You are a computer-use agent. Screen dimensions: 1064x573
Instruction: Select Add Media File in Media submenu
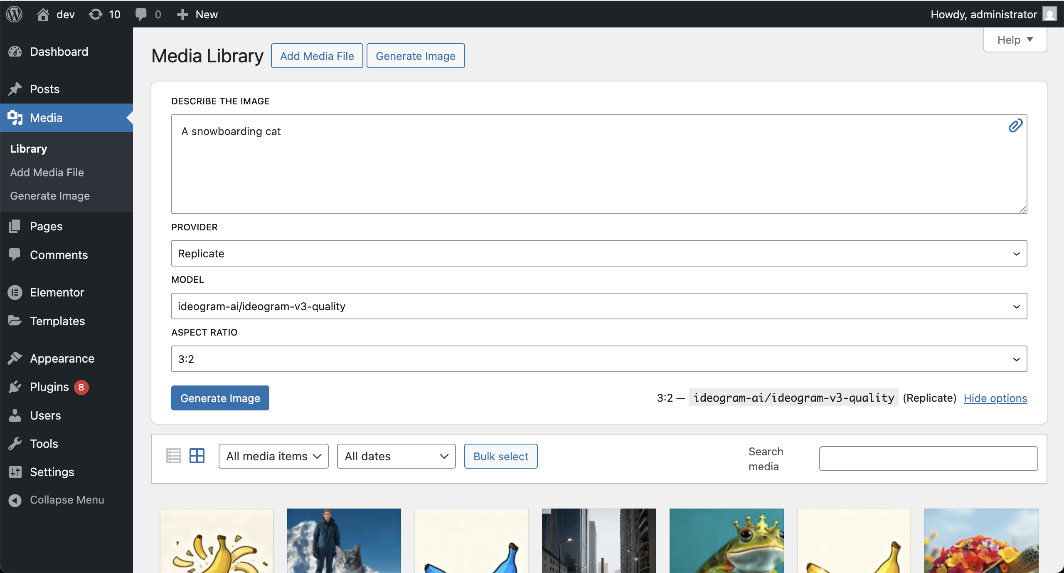[x=47, y=172]
